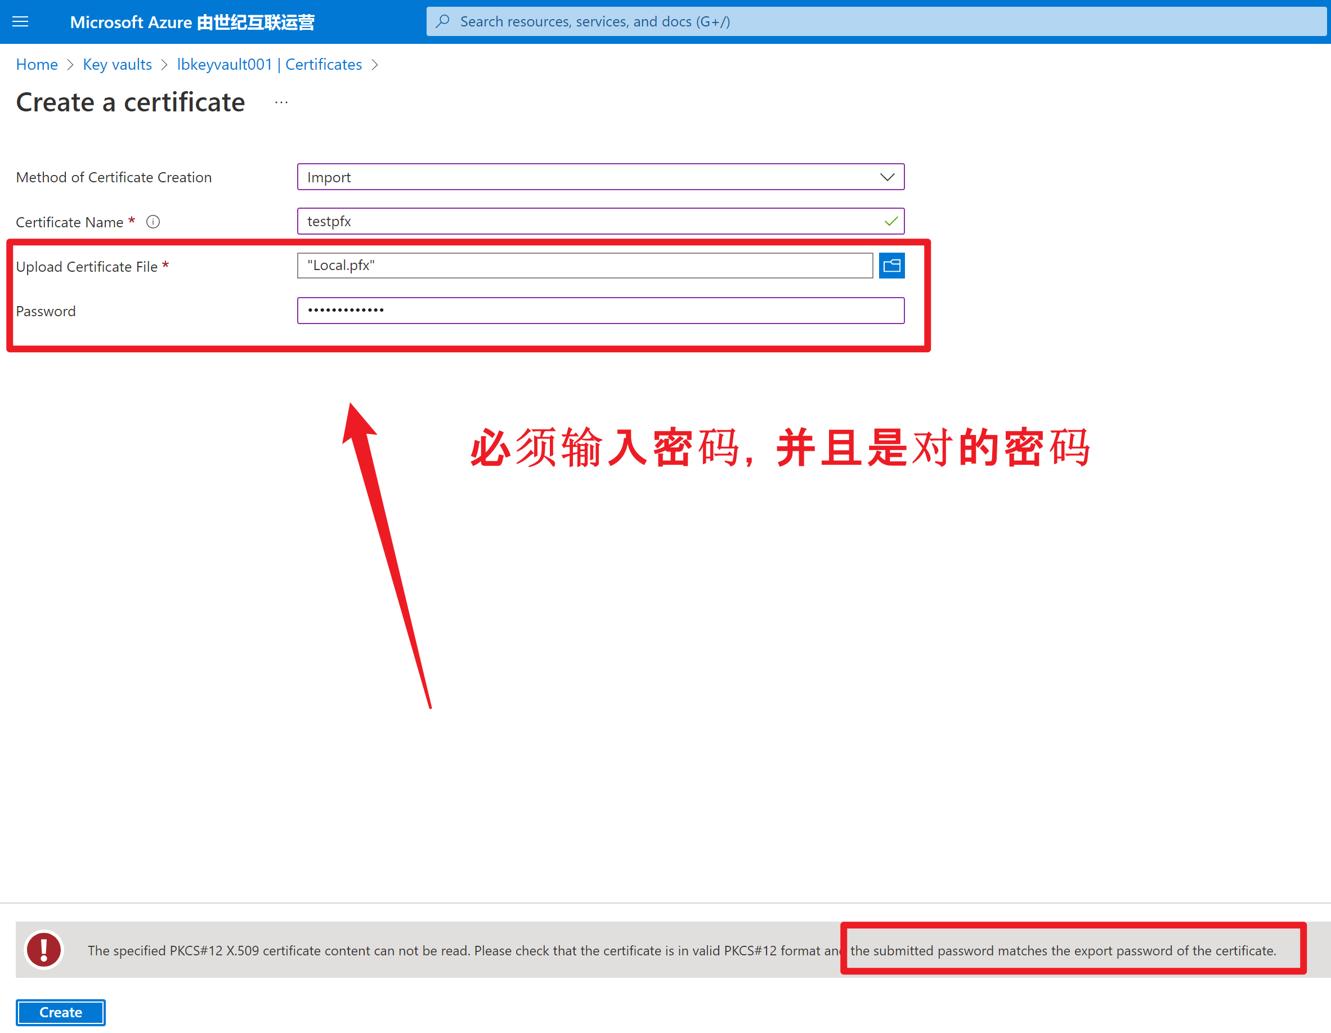Image resolution: width=1331 pixels, height=1033 pixels.
Task: Click the Certificate Name input field
Action: pos(585,221)
